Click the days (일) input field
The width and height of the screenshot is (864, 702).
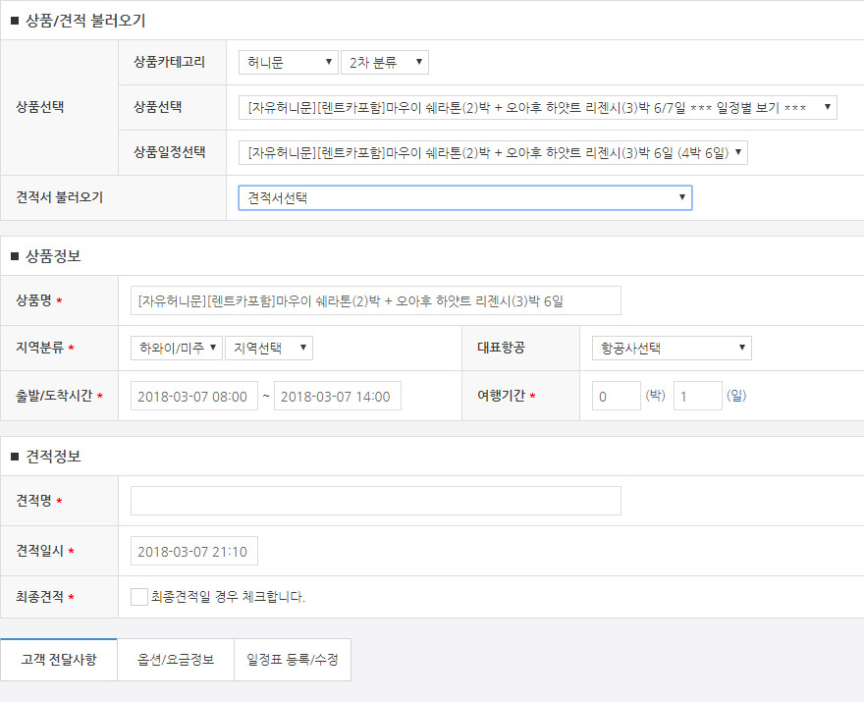(698, 396)
